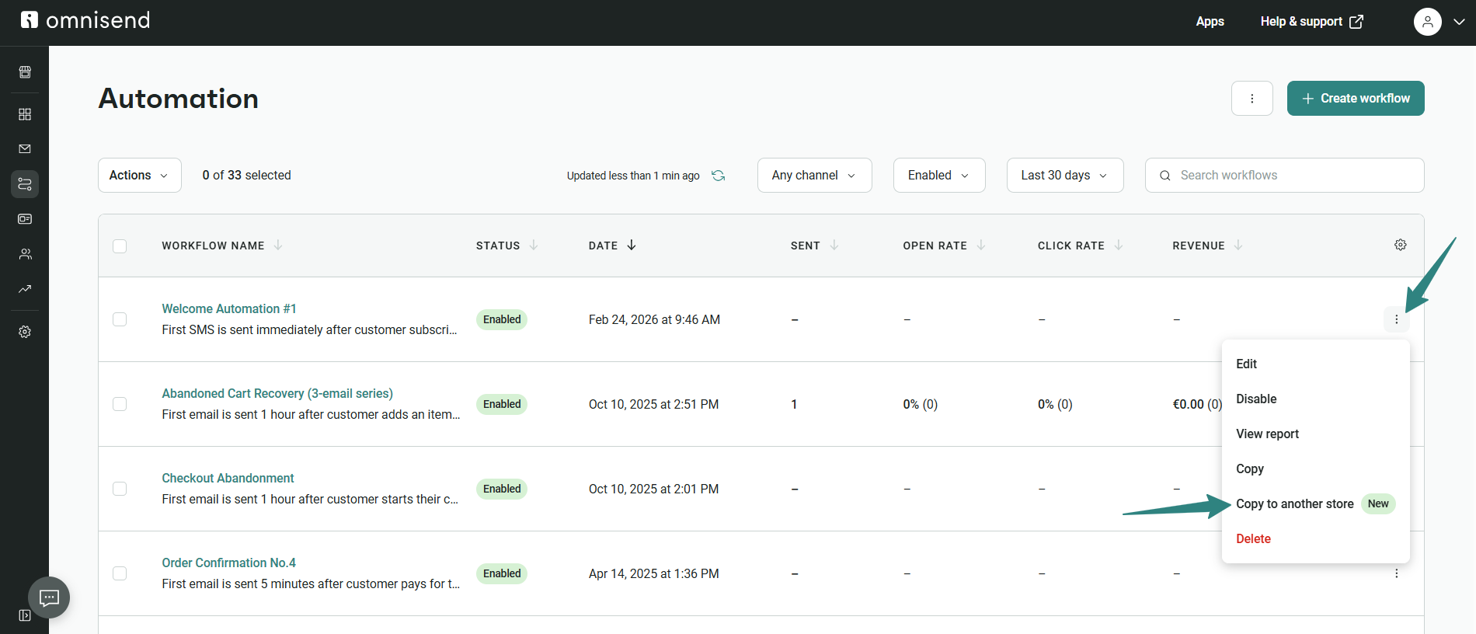The width and height of the screenshot is (1476, 634).
Task: Open the live chat bubble
Action: click(x=49, y=597)
